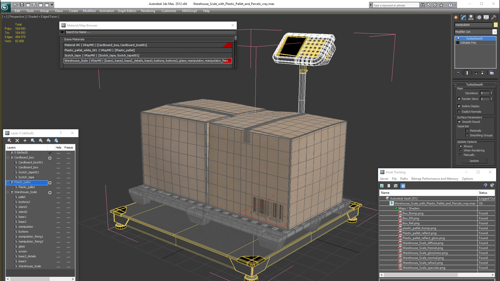Open the Modifier List dropdown
500x281 pixels.
(495, 32)
